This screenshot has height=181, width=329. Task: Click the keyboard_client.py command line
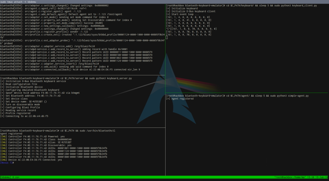coord(241,5)
